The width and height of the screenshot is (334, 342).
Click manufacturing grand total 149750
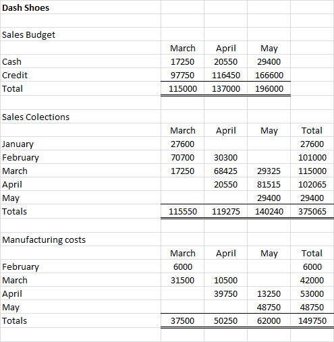[x=312, y=320]
